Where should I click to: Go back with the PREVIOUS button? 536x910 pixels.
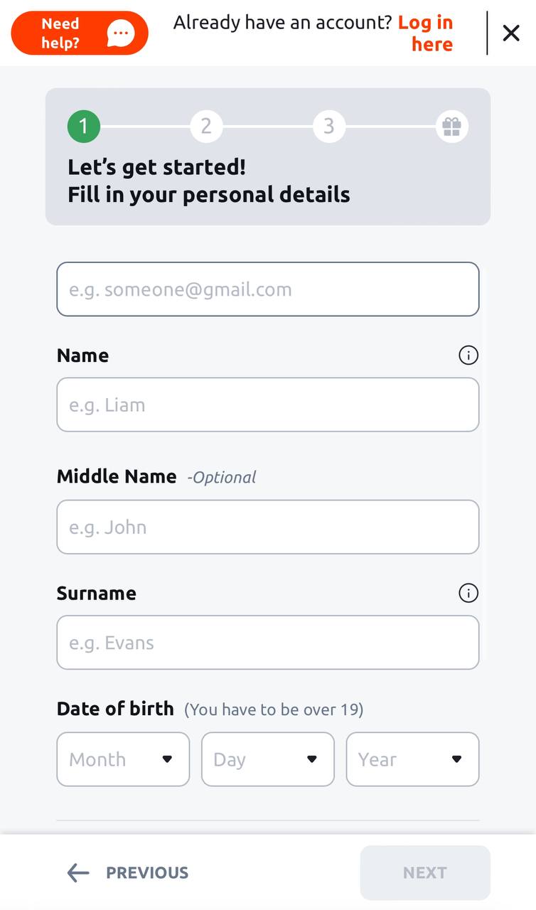click(128, 873)
